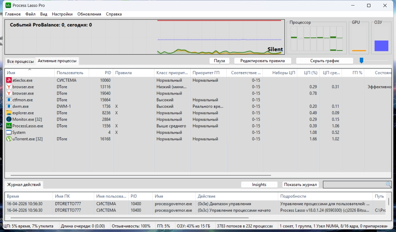The height and width of the screenshot is (232, 396).
Task: Click the Пауза button
Action: [219, 61]
